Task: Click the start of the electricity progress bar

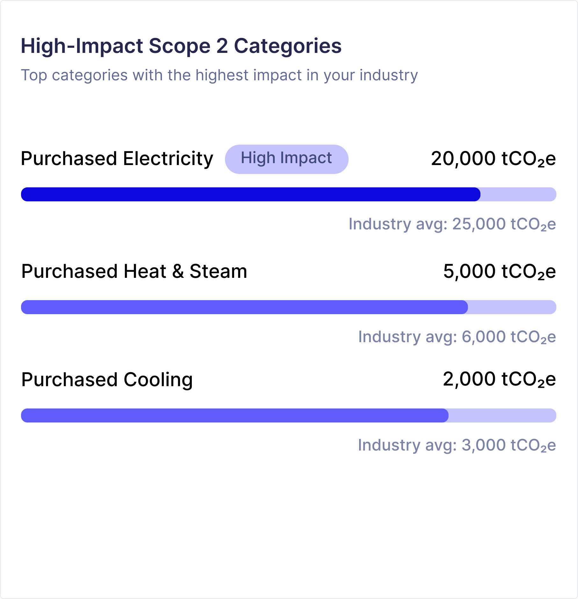Action: pyautogui.click(x=29, y=194)
